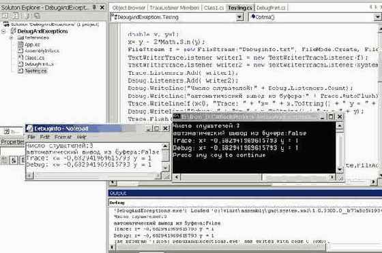Image resolution: width=382 pixels, height=253 pixels.
Task: Click the console window system icon
Action: coord(177,117)
